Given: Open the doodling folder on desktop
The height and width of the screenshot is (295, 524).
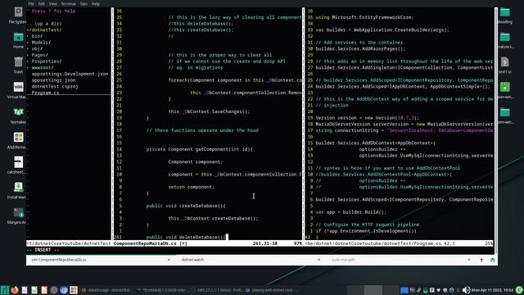Looking at the screenshot, I should click(x=504, y=12).
